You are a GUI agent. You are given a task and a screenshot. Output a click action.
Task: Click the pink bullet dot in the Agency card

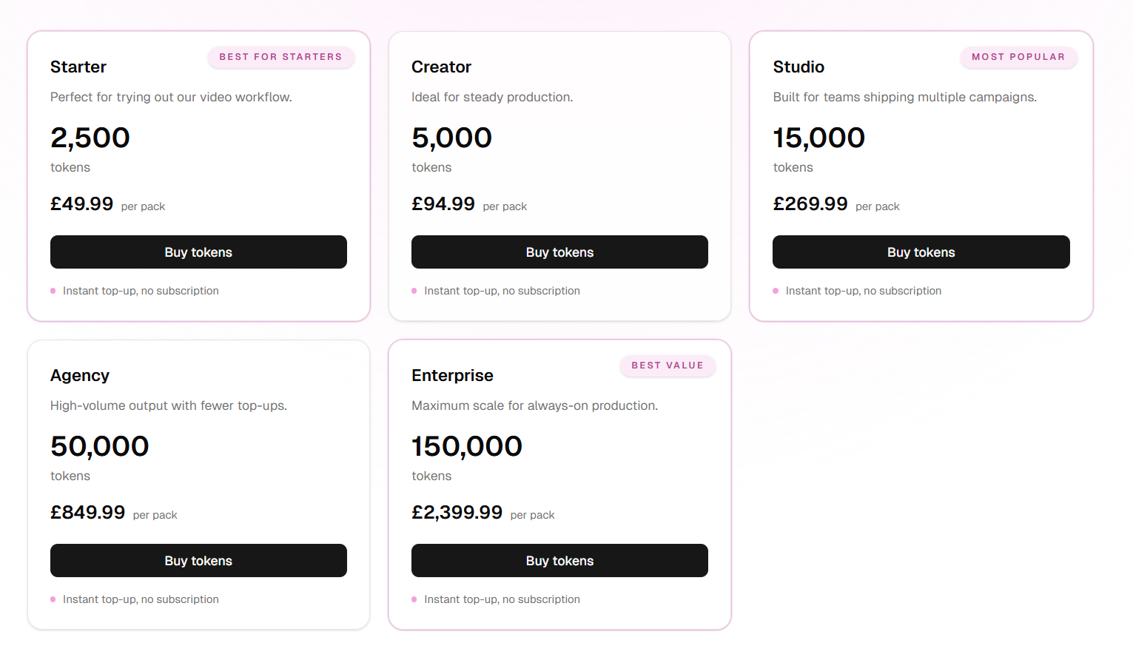click(53, 599)
